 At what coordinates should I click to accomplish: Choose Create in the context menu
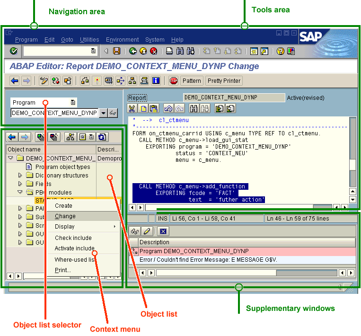(84, 206)
